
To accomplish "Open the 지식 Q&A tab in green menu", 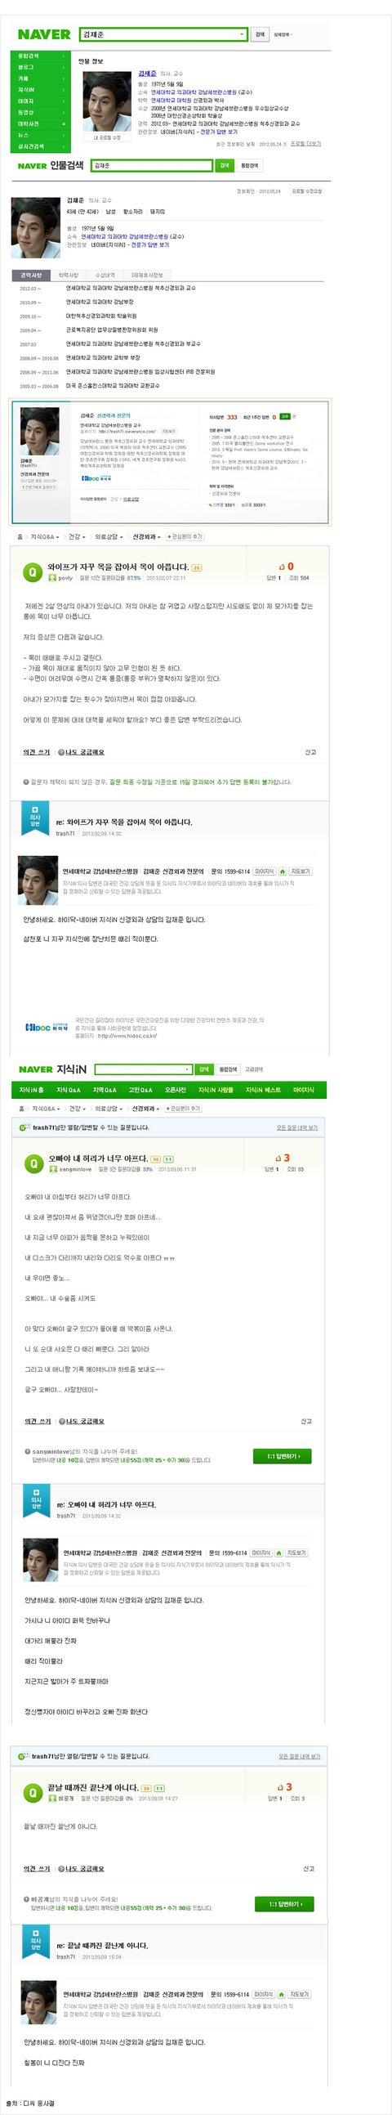I will (x=68, y=1090).
